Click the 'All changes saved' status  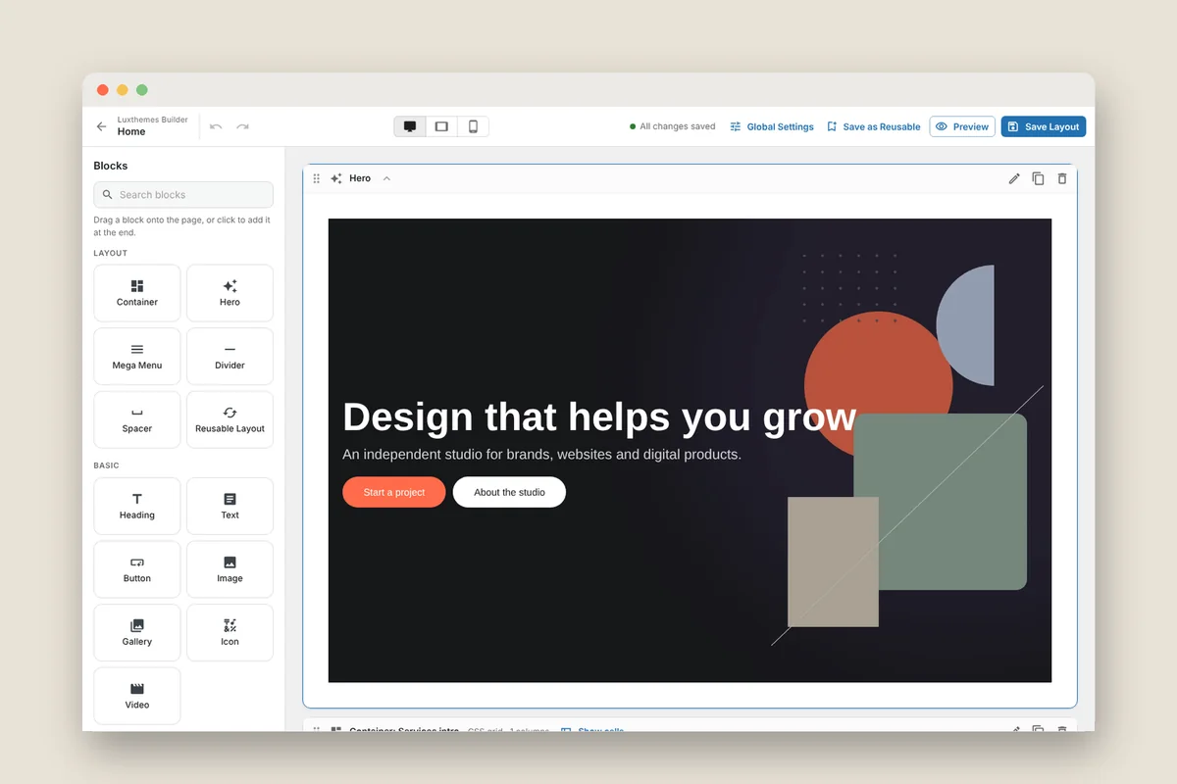(673, 126)
